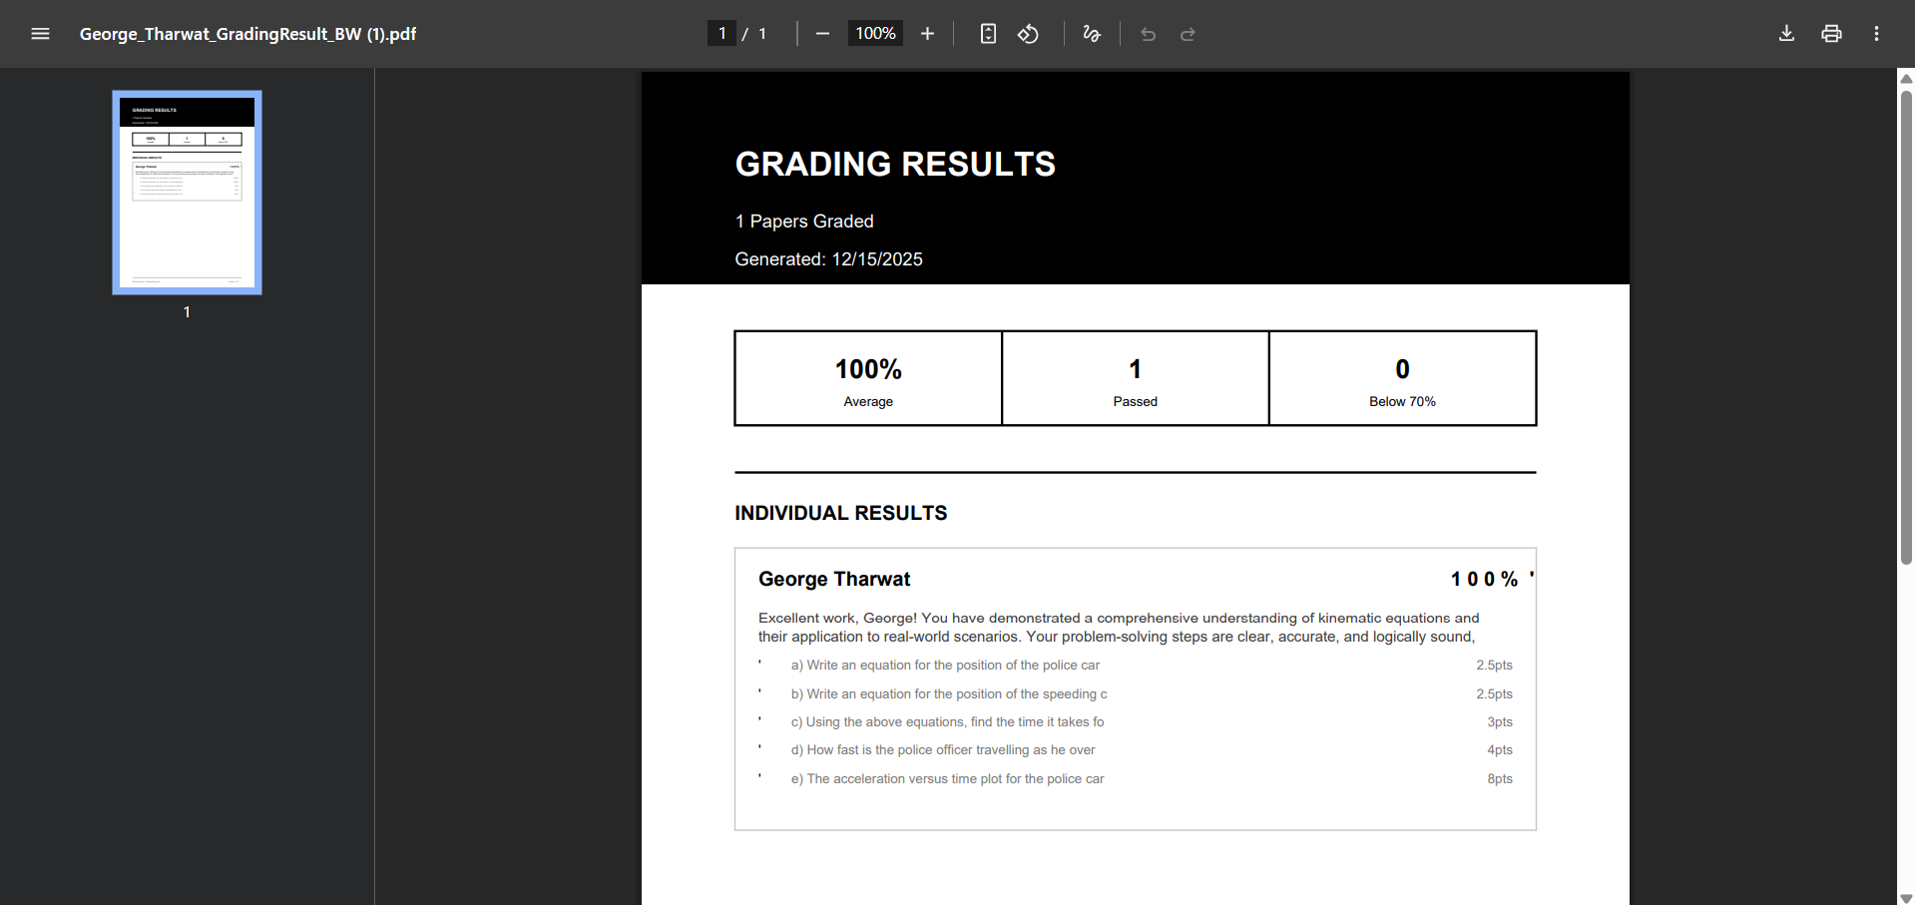Click the '0 Below 70%' box

pyautogui.click(x=1402, y=379)
